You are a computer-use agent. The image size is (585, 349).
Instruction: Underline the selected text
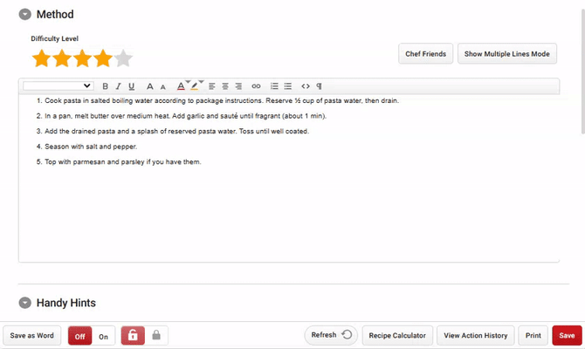tap(132, 86)
